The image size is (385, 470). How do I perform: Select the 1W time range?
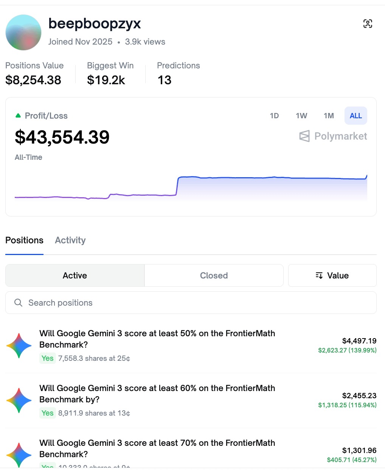tap(301, 116)
